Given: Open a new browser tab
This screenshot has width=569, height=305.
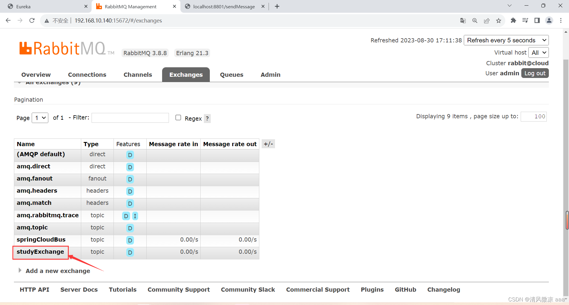Looking at the screenshot, I should point(277,6).
